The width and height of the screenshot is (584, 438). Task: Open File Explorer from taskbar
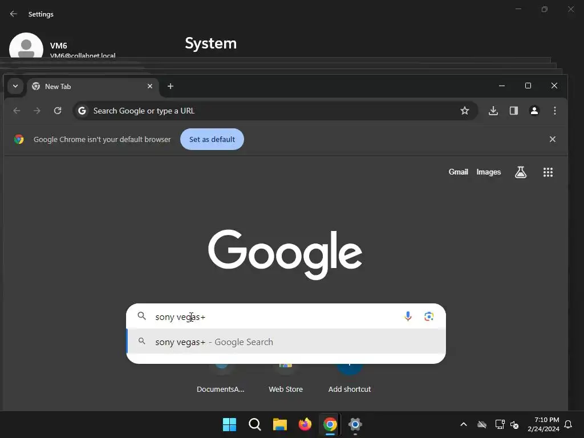pyautogui.click(x=279, y=424)
